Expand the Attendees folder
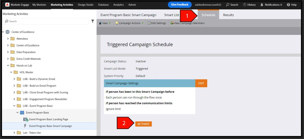Viewport: 304px width, 139px height. coord(8,39)
